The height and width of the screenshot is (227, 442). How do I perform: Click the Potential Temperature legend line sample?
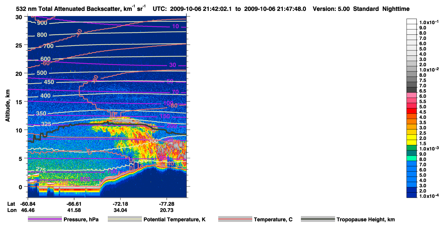pos(124,220)
